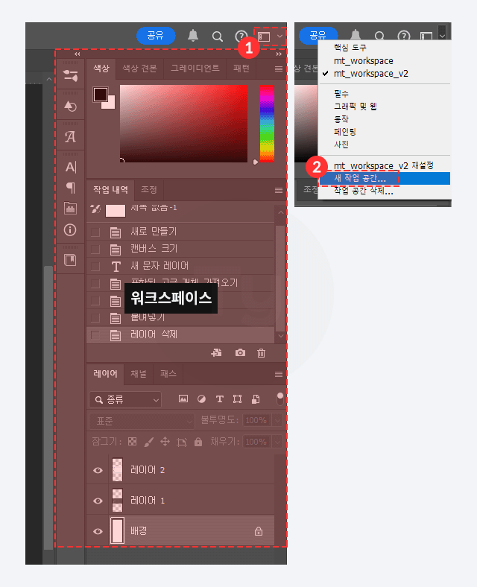Switch to the 패스 tab

click(168, 374)
